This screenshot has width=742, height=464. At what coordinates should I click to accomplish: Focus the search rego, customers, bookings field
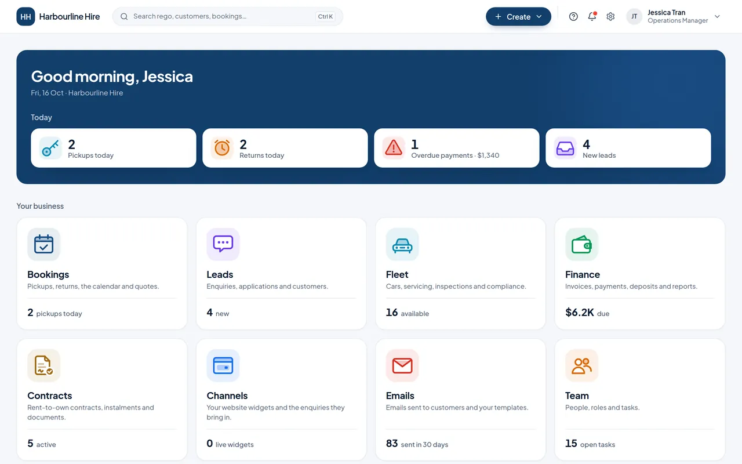[x=228, y=17]
